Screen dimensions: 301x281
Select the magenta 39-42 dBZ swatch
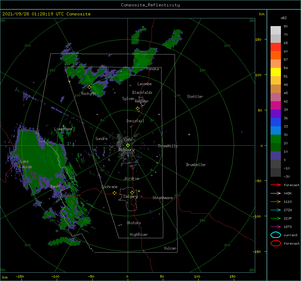coord(276,106)
